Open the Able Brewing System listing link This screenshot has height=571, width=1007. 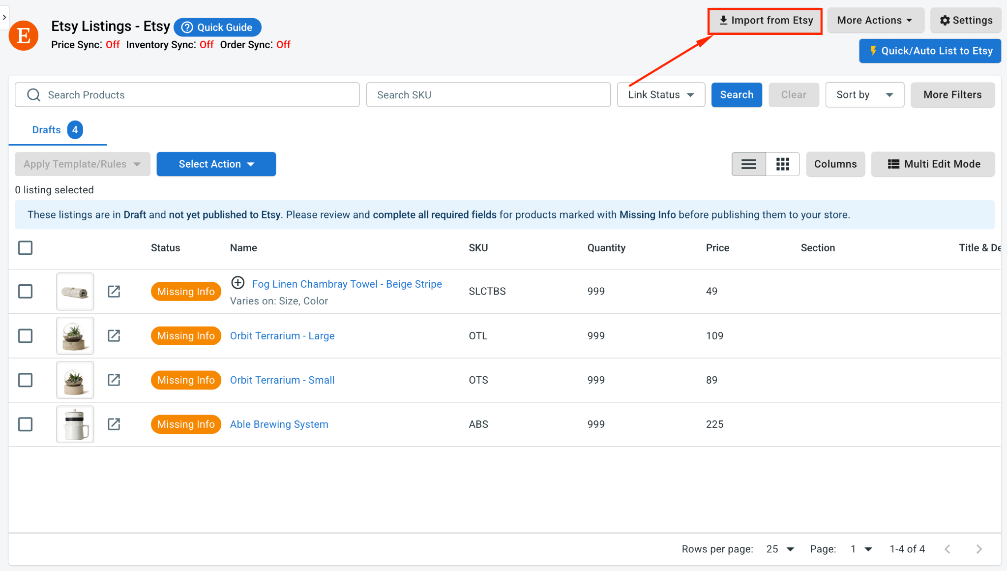click(x=279, y=424)
